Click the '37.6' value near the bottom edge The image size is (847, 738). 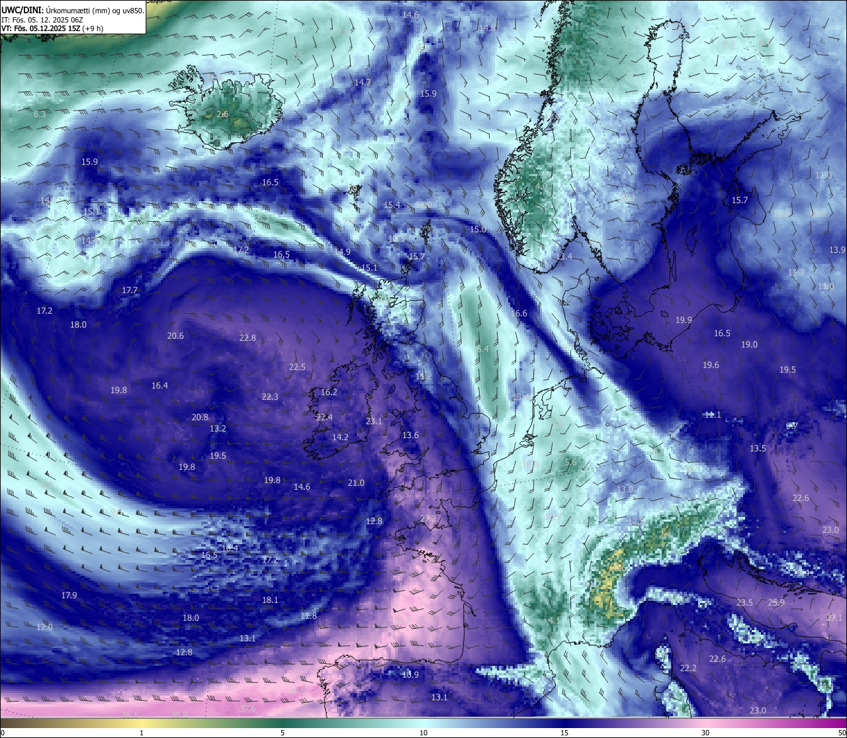click(x=247, y=709)
